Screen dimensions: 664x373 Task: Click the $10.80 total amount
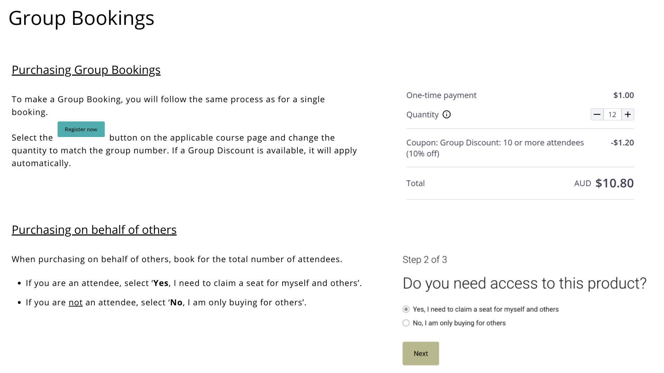614,183
